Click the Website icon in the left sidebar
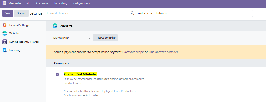This screenshot has height=102, width=266. click(4, 34)
